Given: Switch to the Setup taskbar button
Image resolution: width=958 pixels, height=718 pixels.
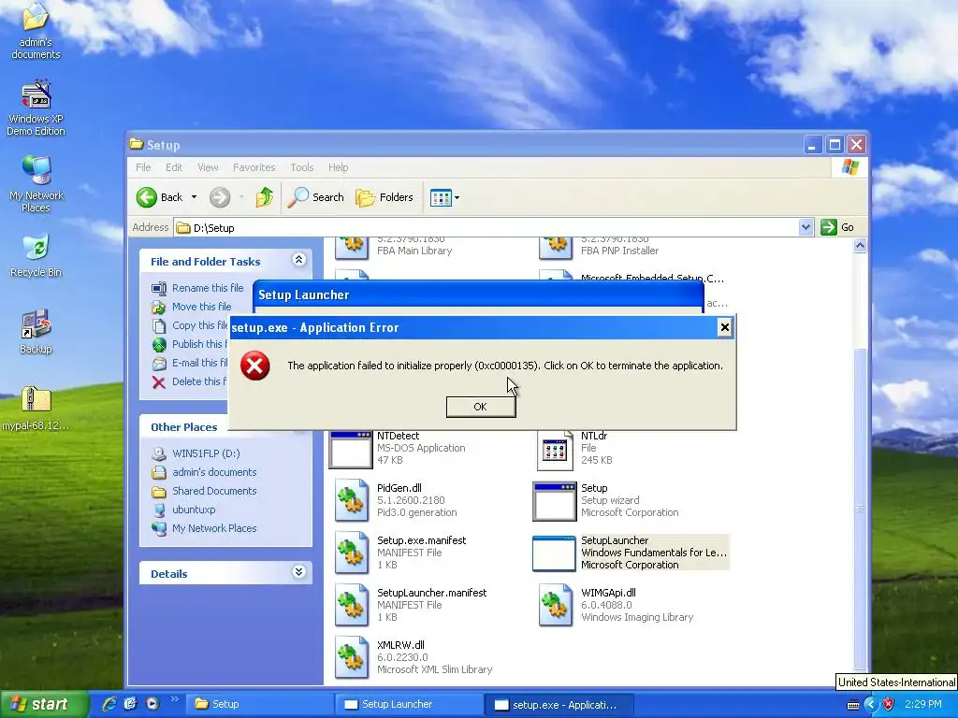Looking at the screenshot, I should click(x=260, y=704).
